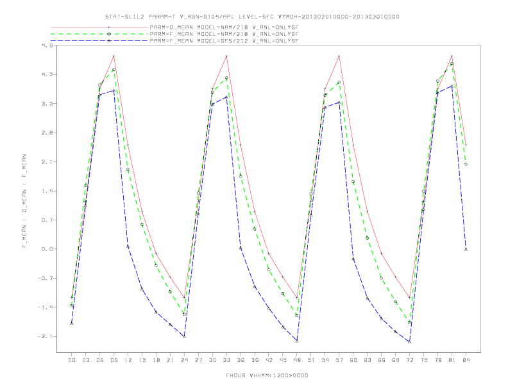Click y-axis tick label 4.2
508x392 pixels.
tap(47, 74)
